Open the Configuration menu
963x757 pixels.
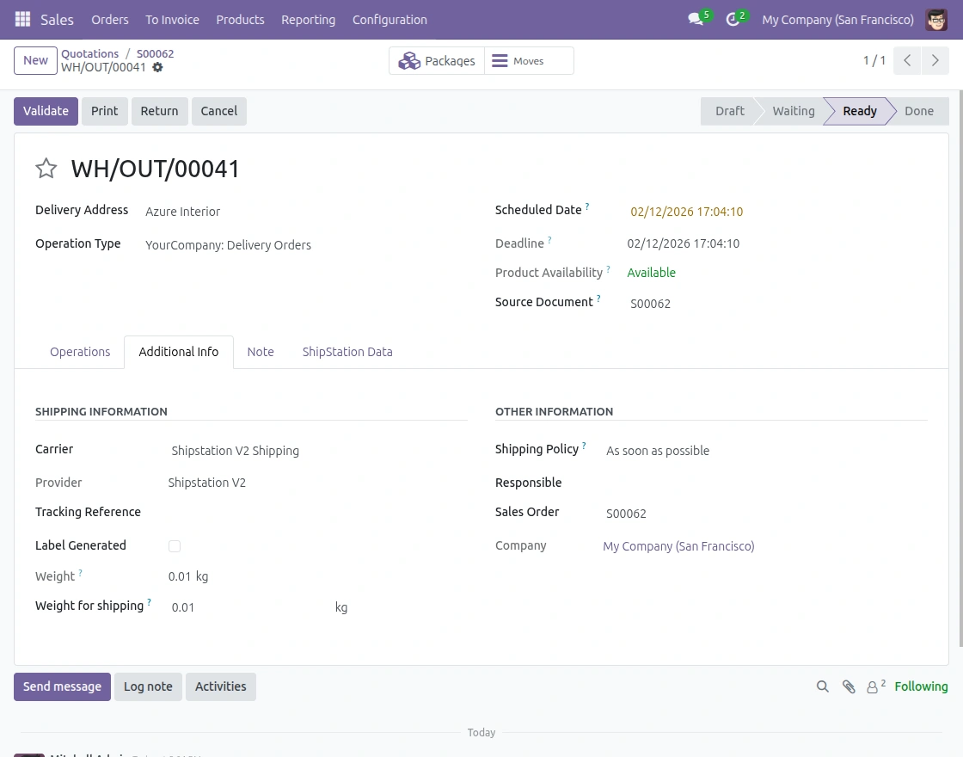click(390, 20)
